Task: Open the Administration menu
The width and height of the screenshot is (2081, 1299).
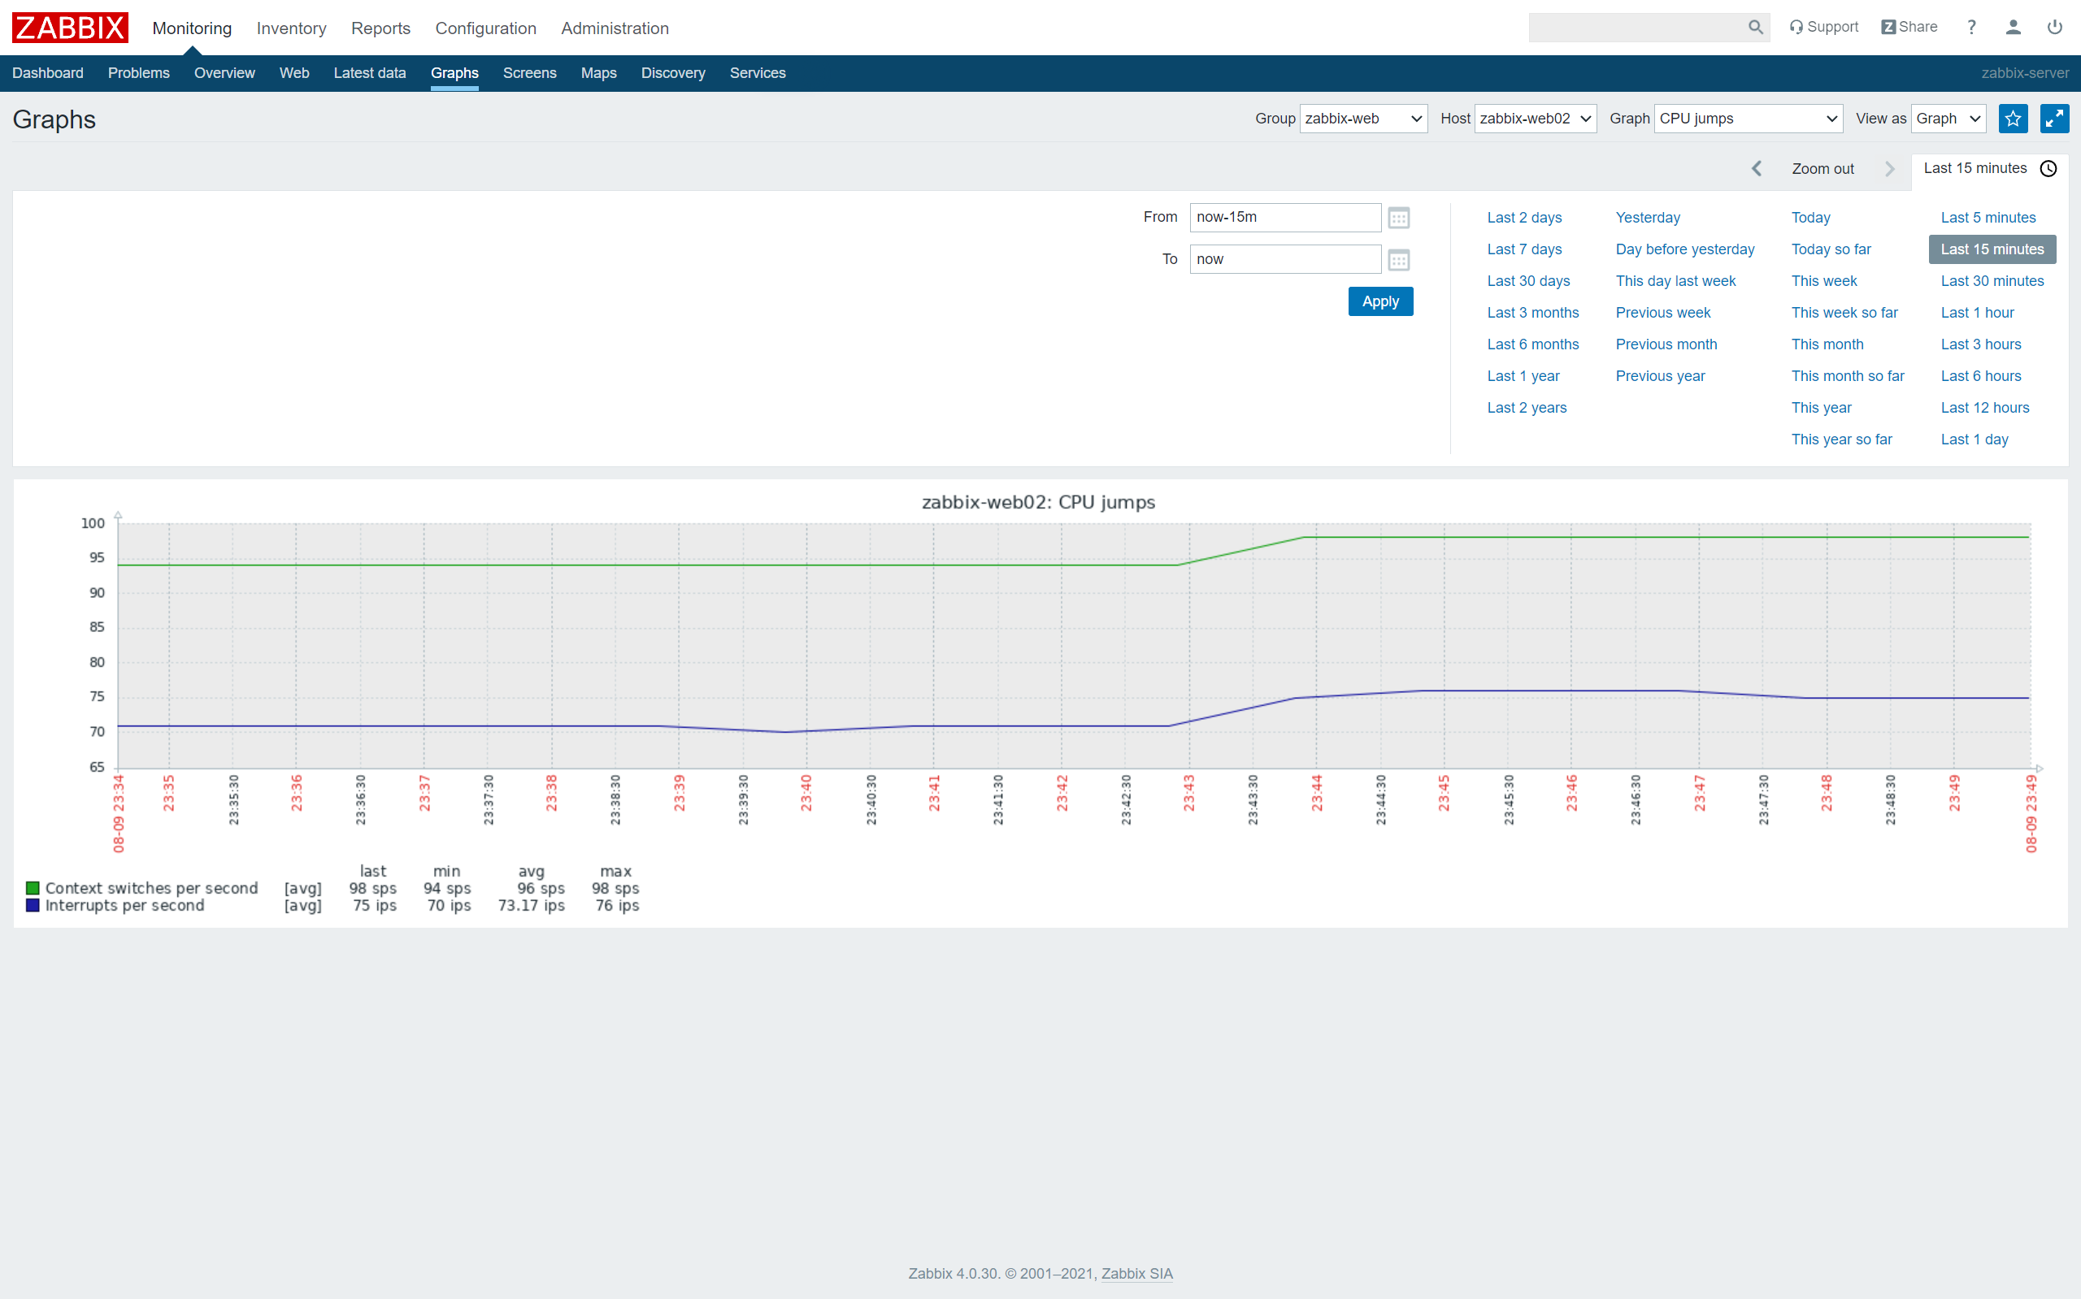Action: [x=615, y=28]
